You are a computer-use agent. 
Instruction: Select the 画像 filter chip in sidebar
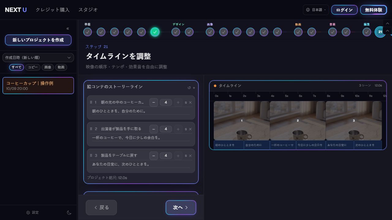[x=48, y=67]
